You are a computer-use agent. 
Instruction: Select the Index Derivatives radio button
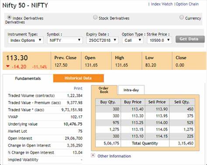[x=9, y=17]
